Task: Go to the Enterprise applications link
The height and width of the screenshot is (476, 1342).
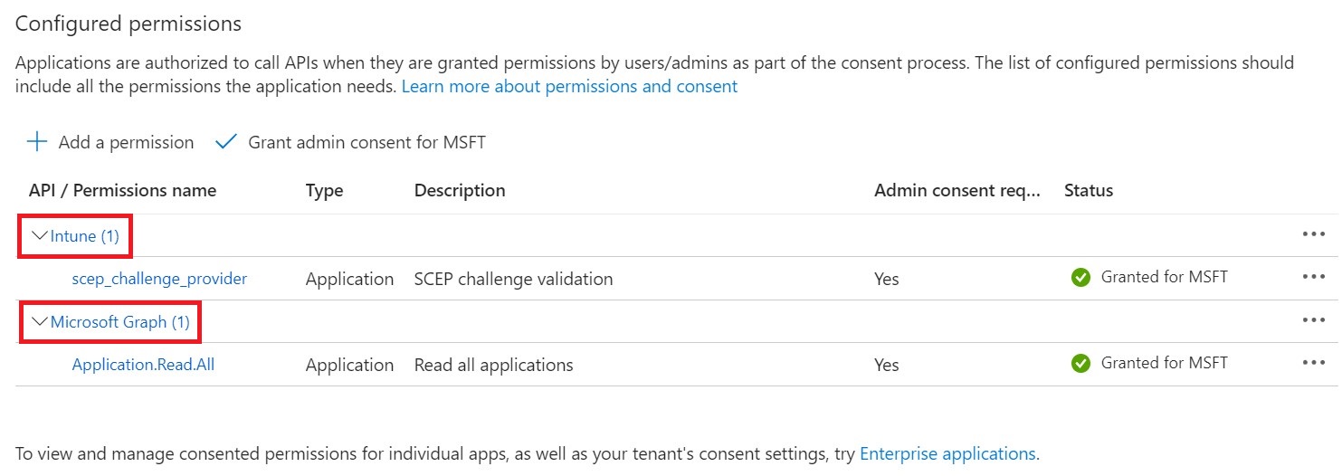Action: coord(947,453)
